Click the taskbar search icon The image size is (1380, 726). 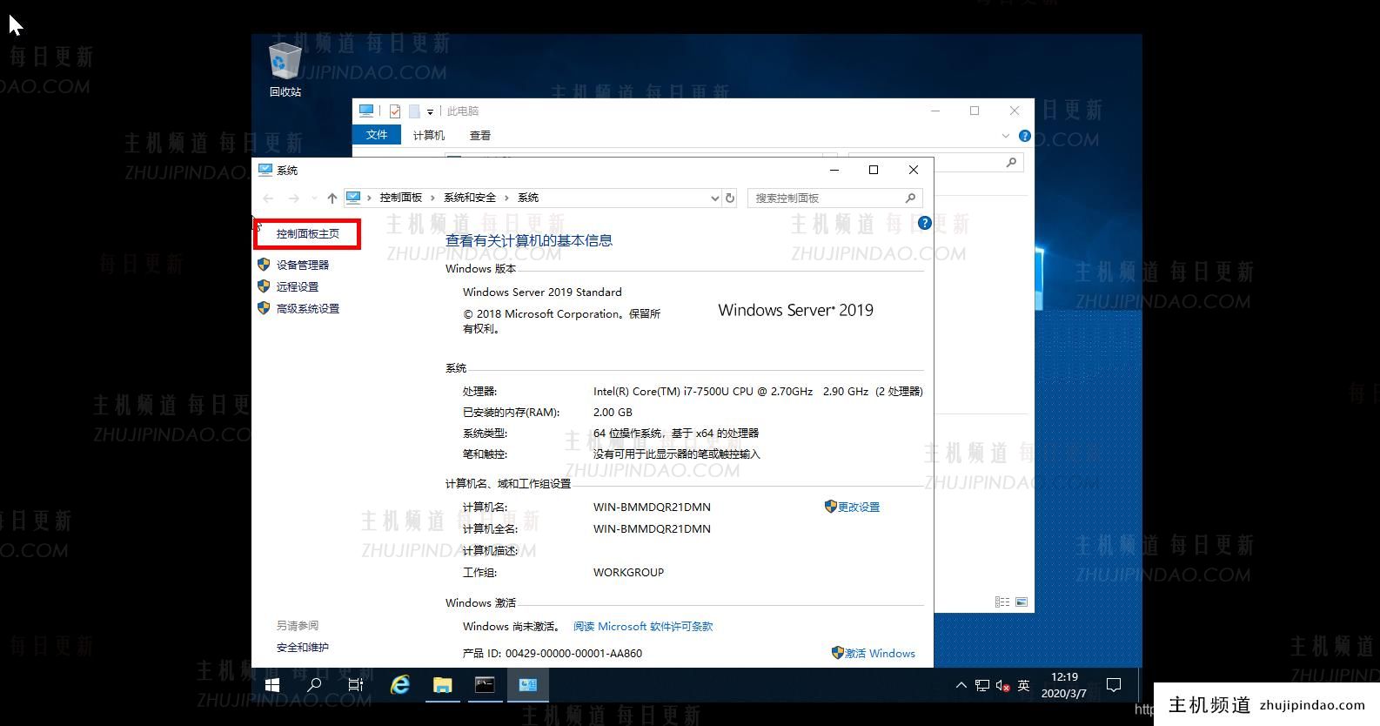click(x=314, y=685)
